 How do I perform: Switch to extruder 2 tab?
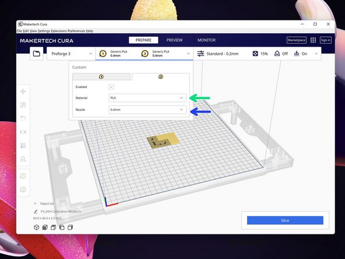point(161,76)
